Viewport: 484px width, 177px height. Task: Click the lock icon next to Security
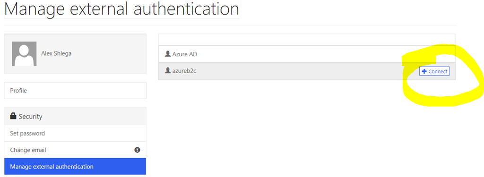click(x=13, y=116)
